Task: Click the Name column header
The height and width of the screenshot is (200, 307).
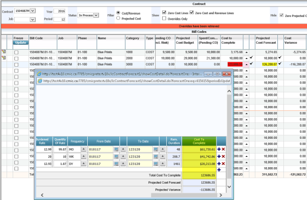Action: coord(111,42)
